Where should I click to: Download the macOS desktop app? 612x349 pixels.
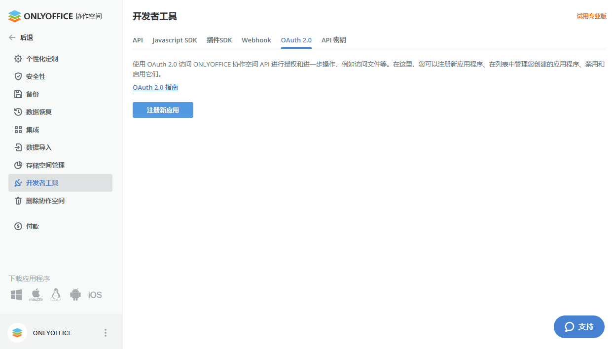pos(36,295)
